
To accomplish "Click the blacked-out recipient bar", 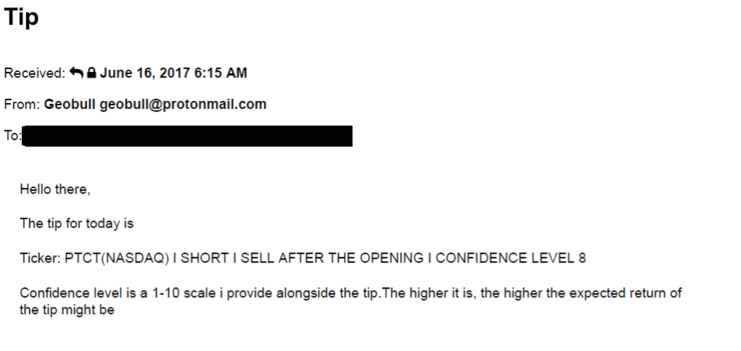I will click(188, 136).
